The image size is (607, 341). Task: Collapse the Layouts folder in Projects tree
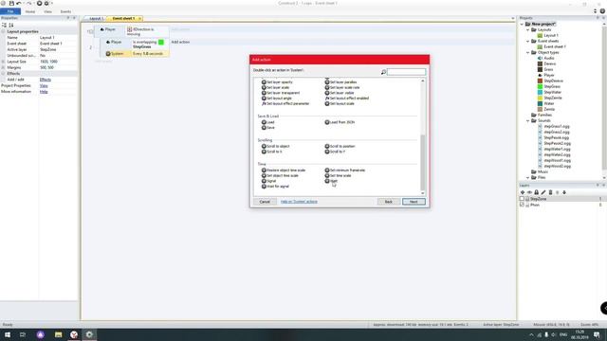(528, 29)
